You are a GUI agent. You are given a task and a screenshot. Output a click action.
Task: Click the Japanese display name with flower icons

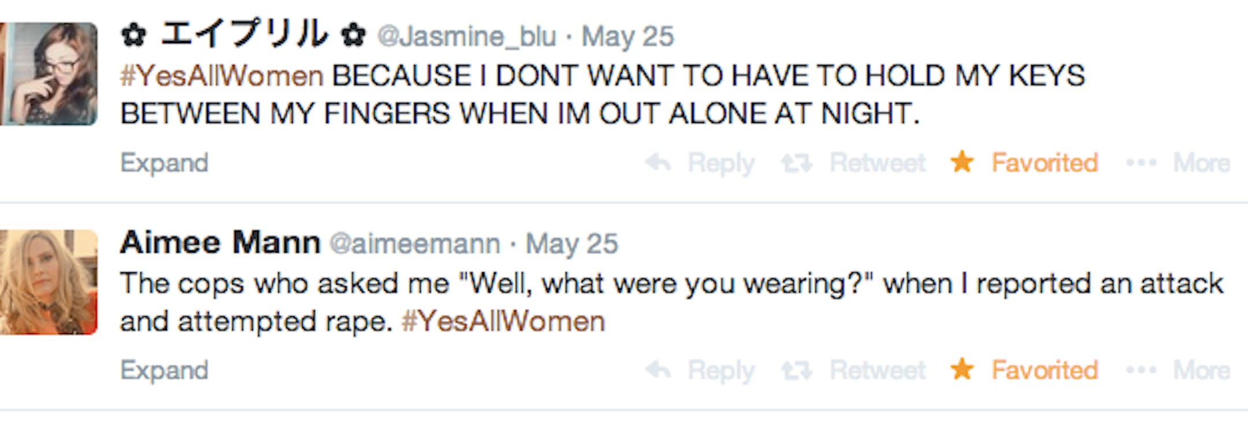[243, 35]
